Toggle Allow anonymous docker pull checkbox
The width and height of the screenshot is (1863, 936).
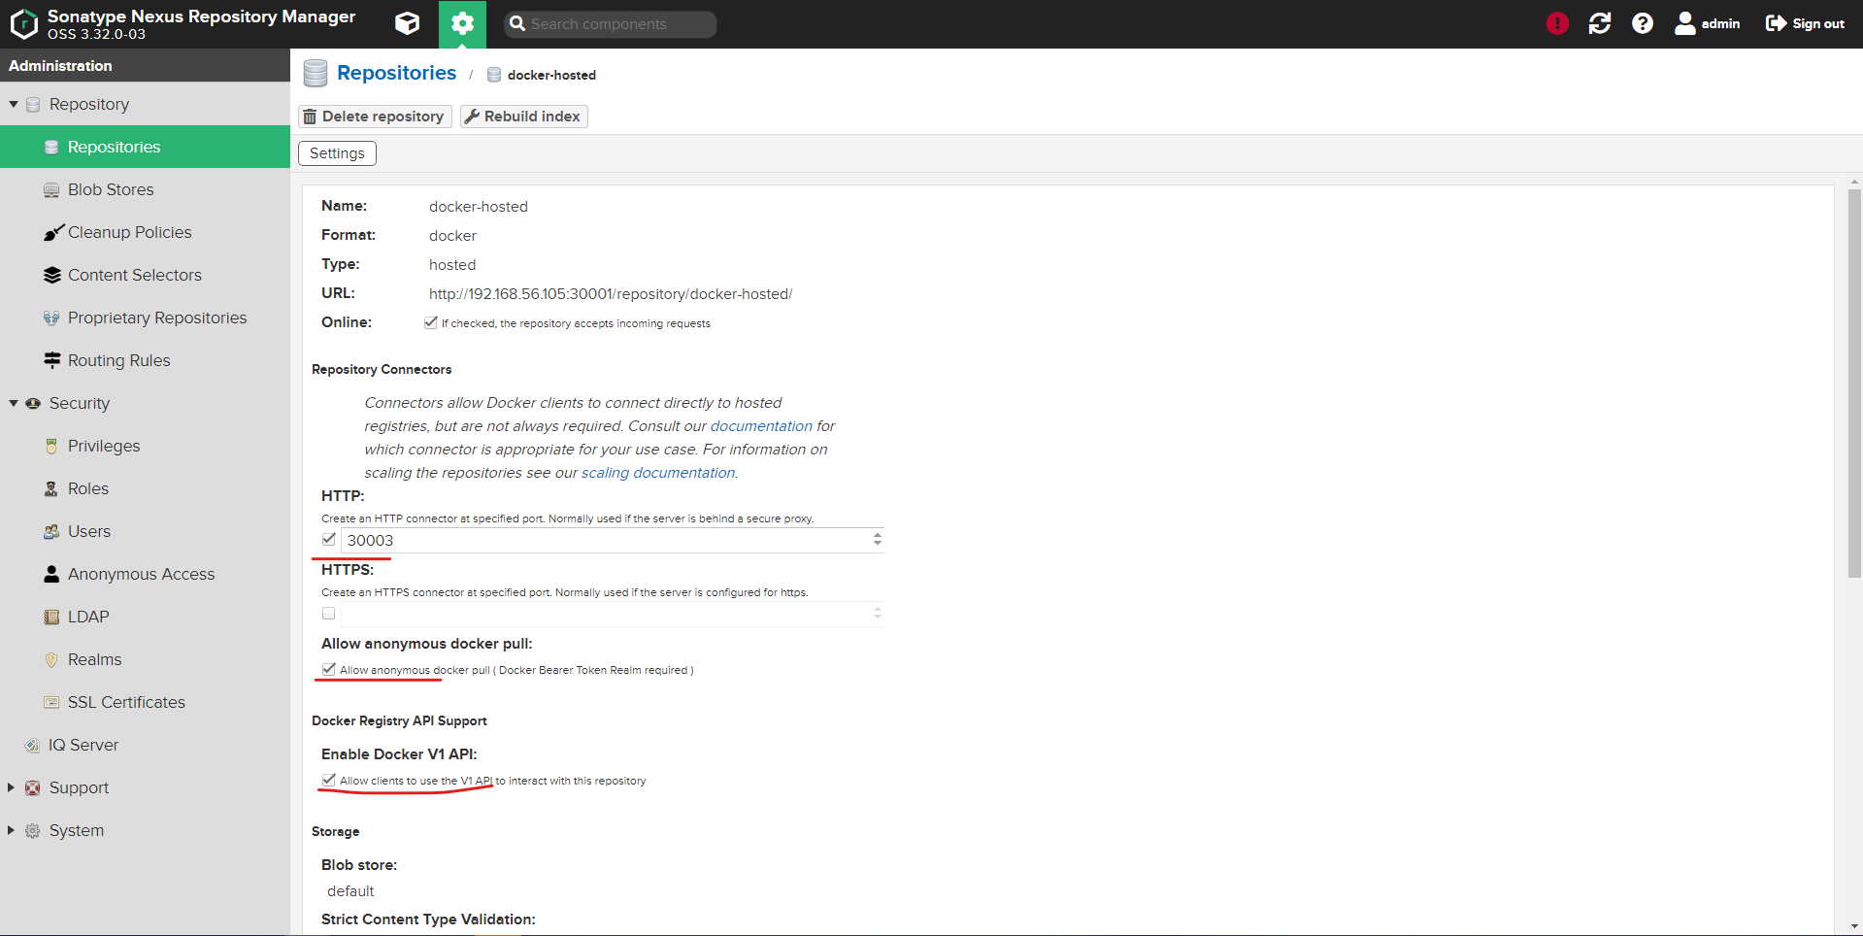[329, 669]
